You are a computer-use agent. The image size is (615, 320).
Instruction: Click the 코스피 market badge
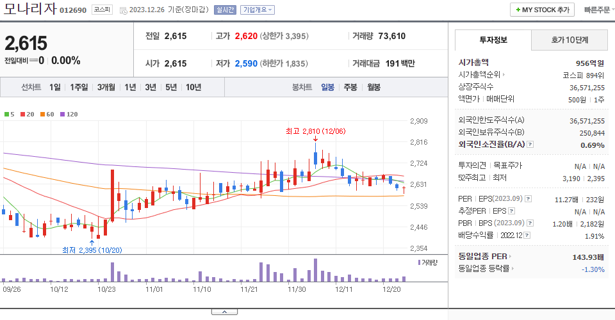102,10
